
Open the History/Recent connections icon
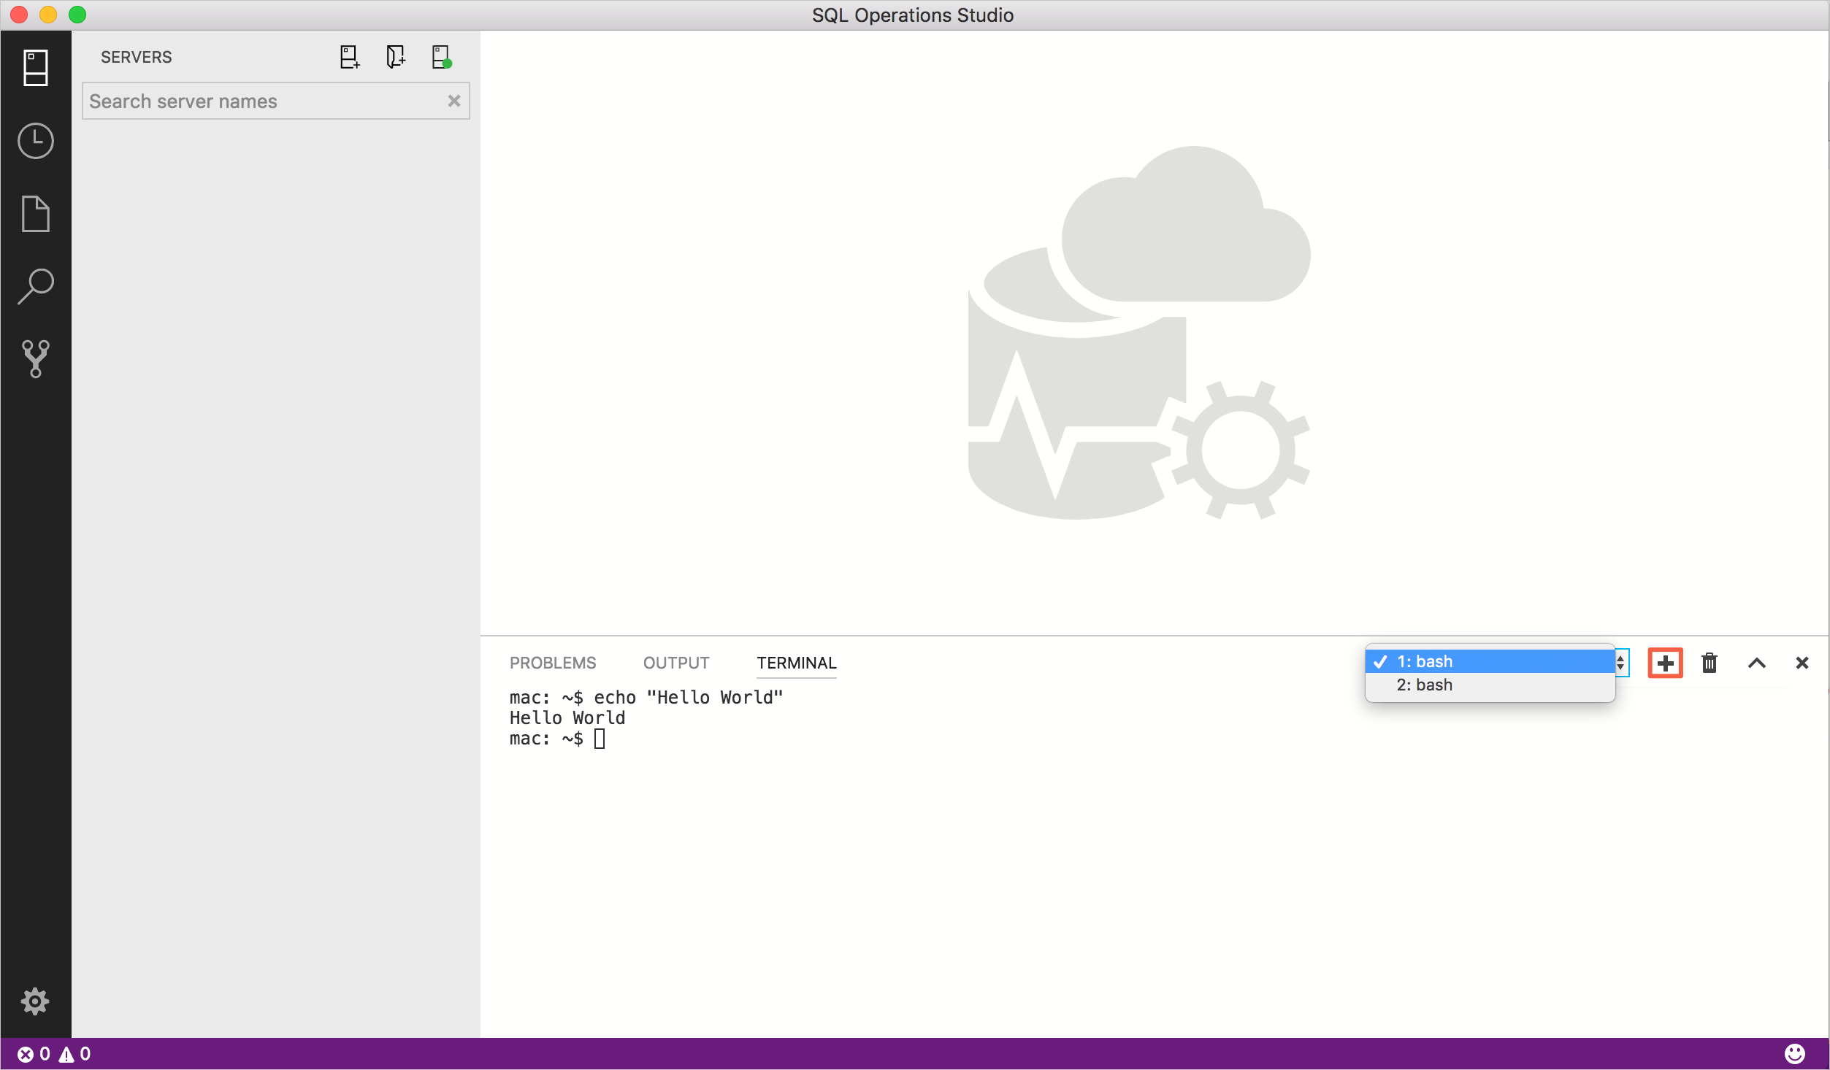click(x=34, y=142)
